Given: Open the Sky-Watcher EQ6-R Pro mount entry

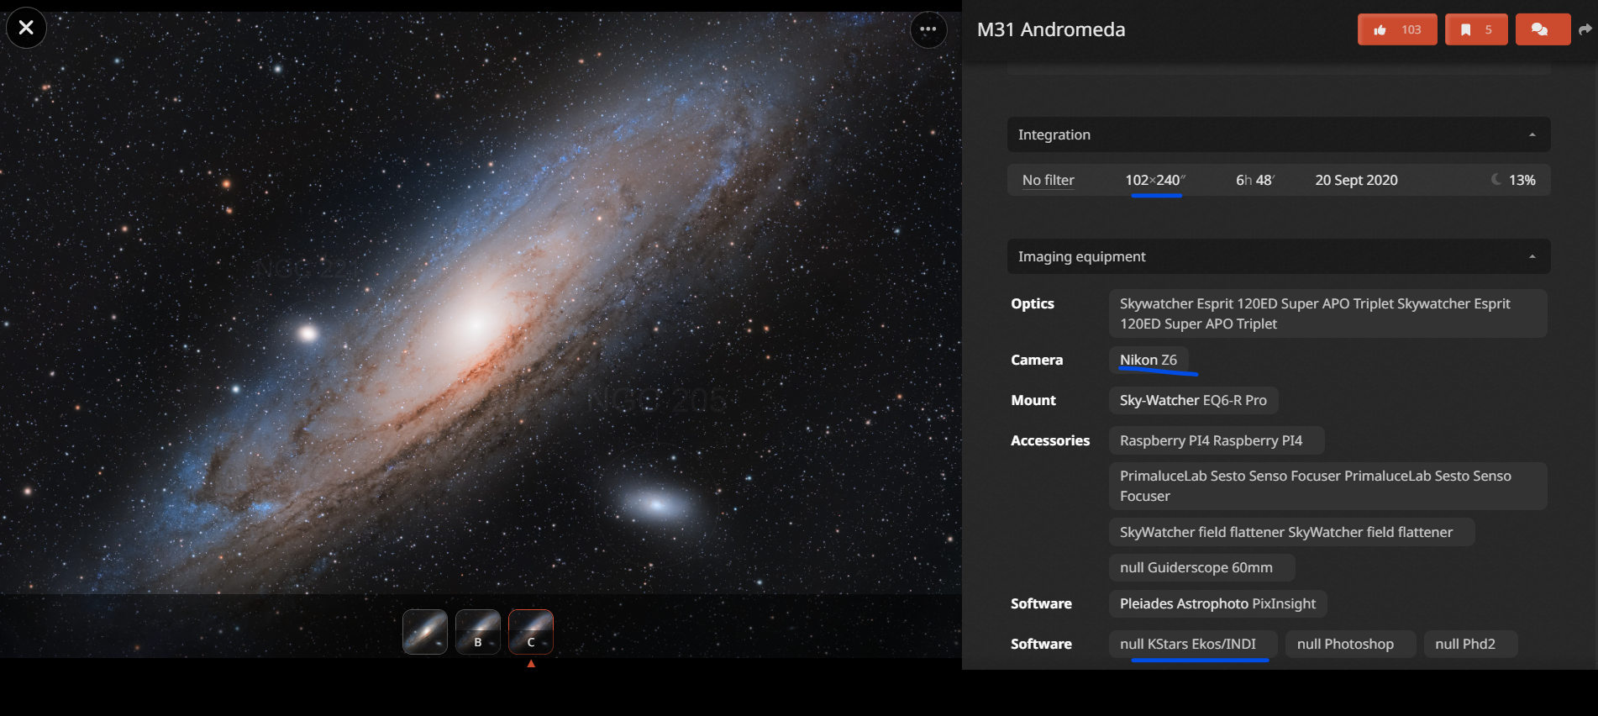Looking at the screenshot, I should tap(1193, 400).
